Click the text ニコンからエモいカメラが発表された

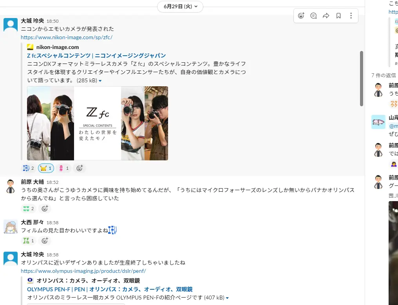point(67,29)
